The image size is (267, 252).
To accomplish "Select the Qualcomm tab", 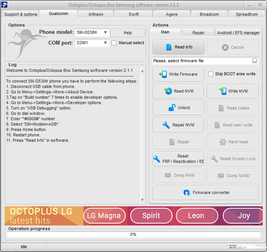I will 58,13.
